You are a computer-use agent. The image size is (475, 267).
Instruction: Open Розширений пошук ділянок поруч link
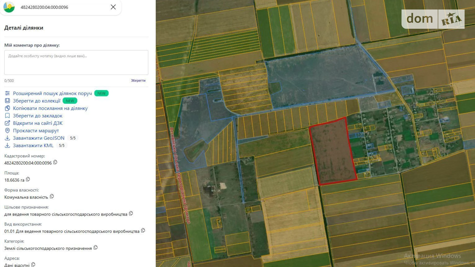52,93
